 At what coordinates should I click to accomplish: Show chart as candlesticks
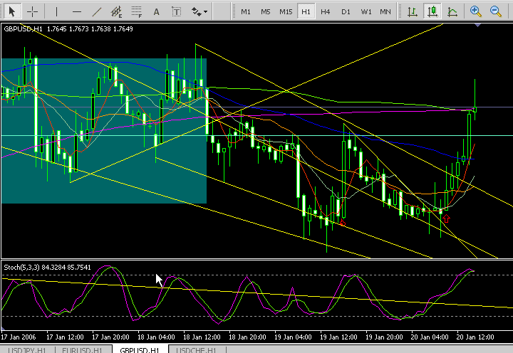tap(432, 12)
